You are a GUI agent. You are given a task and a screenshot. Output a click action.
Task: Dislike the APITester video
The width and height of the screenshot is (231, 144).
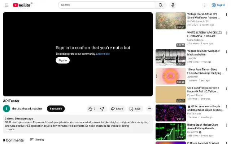[102, 109]
